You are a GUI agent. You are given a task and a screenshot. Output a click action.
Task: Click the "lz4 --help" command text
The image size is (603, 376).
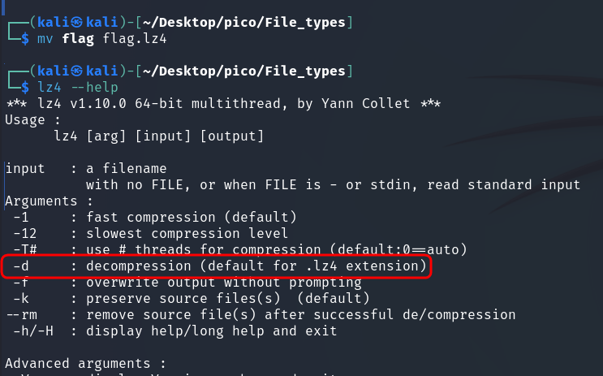pyautogui.click(x=66, y=88)
